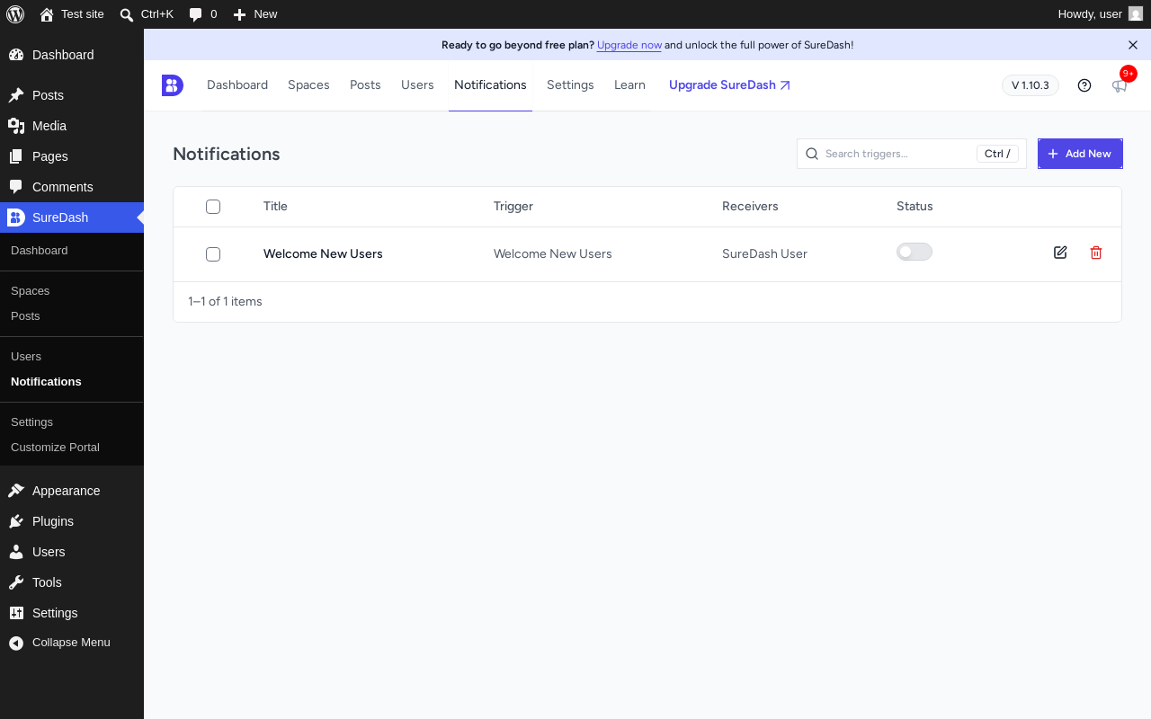Enable the Welcome New Users status toggle
Image resolution: width=1151 pixels, height=719 pixels.
915,252
